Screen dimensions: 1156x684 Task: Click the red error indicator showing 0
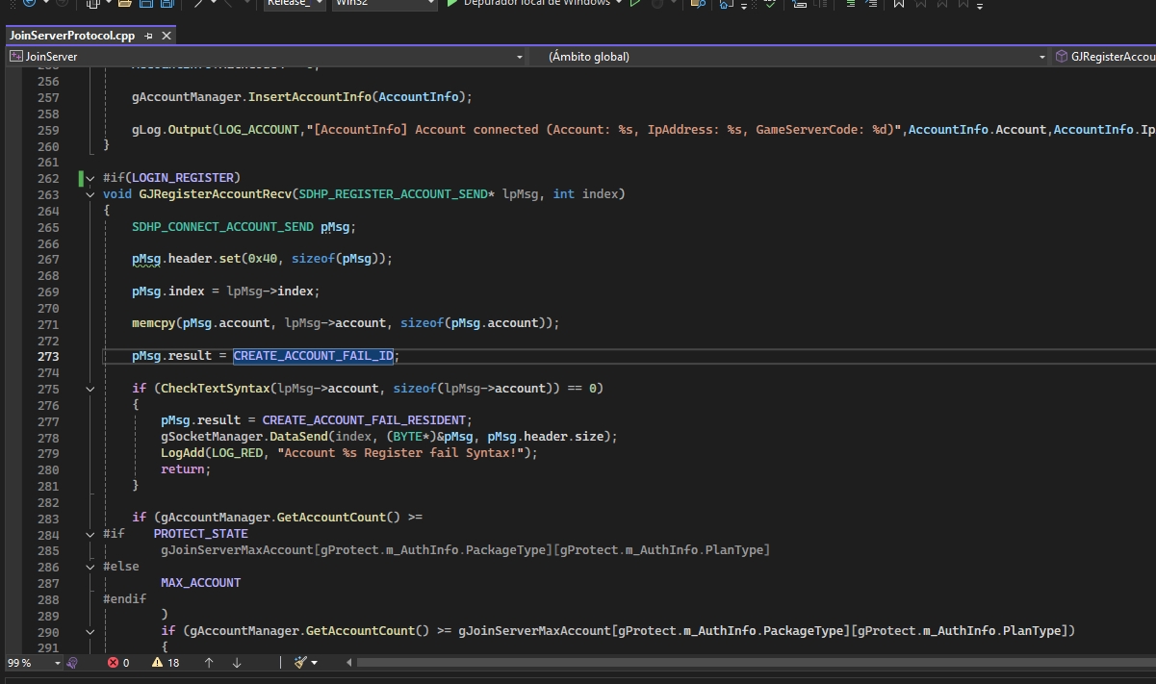click(x=118, y=663)
